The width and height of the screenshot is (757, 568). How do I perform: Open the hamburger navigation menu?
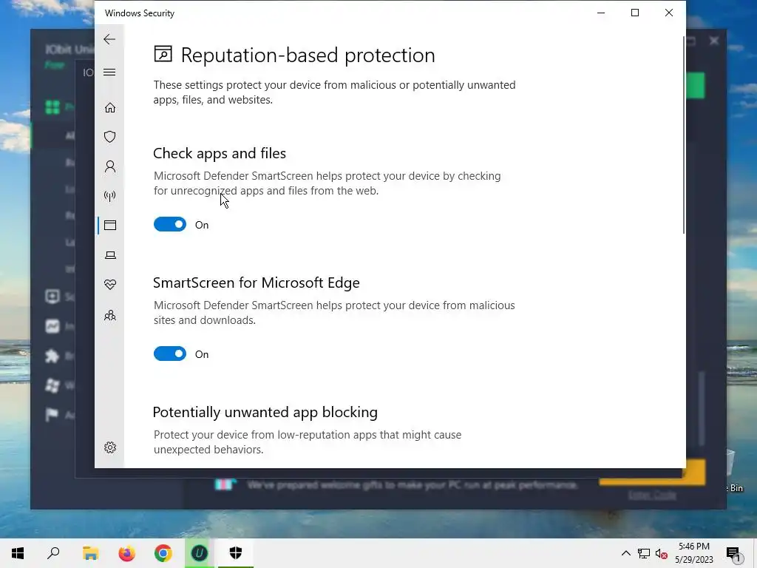tap(109, 72)
